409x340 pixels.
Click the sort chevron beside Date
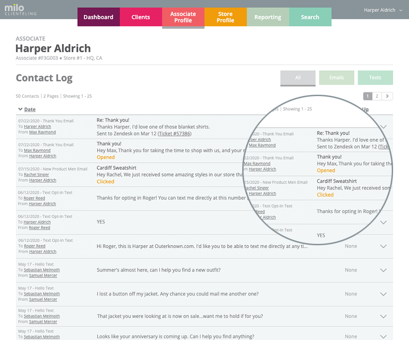pyautogui.click(x=20, y=109)
